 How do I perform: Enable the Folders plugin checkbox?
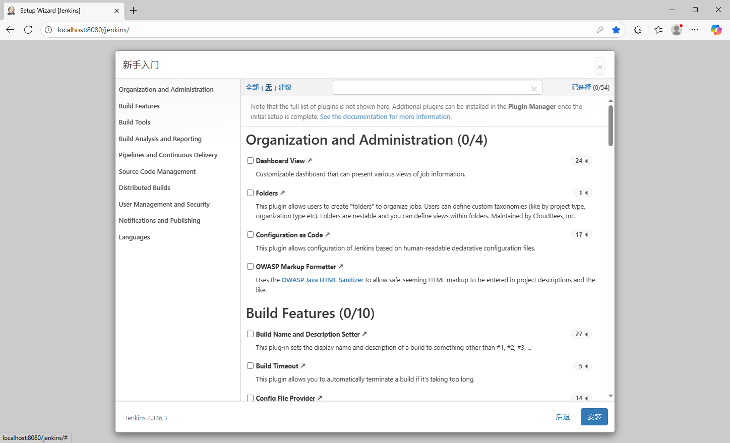tap(250, 193)
